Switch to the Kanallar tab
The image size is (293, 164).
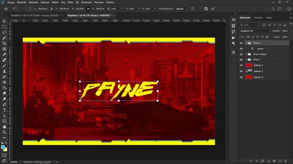258,18
